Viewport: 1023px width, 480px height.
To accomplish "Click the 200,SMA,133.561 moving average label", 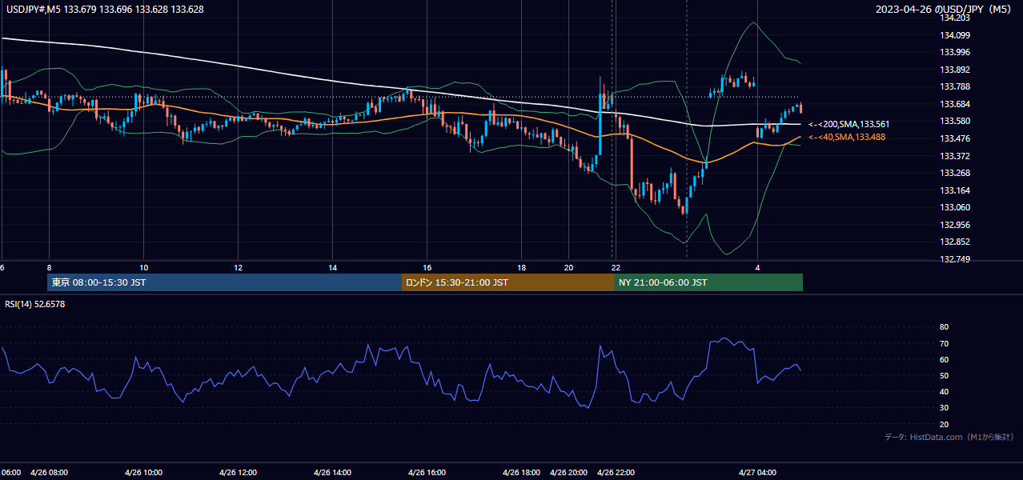I will coord(848,125).
